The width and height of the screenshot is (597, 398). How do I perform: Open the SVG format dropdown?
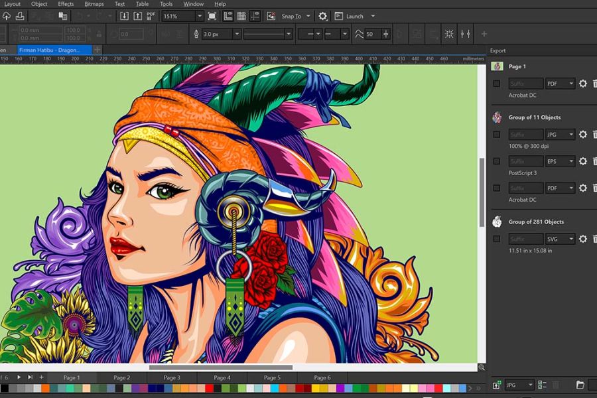[x=560, y=239]
